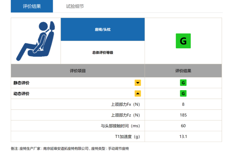Click the value 8 for Fx

(183, 104)
